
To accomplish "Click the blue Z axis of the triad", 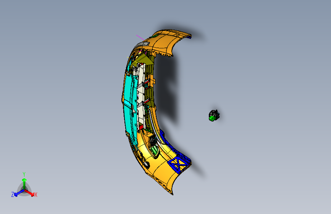I will pyautogui.click(x=19, y=193).
